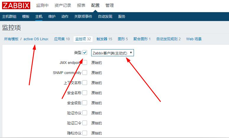This screenshot has width=229, height=138.
Task: Click 原始的 text beside 隐私协议
Action: [96, 133]
